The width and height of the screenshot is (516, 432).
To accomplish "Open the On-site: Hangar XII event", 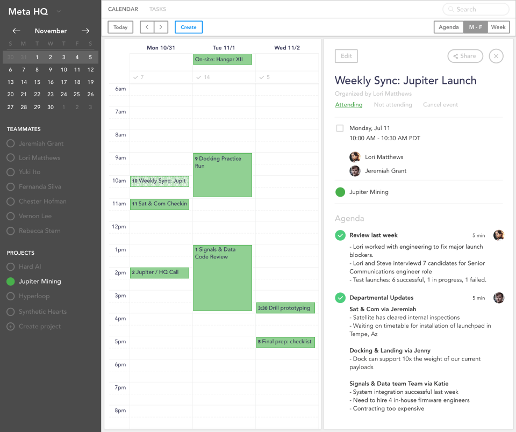I will pos(223,59).
